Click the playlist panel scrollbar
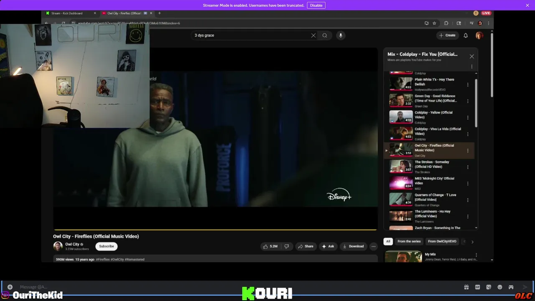Image resolution: width=535 pixels, height=301 pixels. tap(476, 102)
